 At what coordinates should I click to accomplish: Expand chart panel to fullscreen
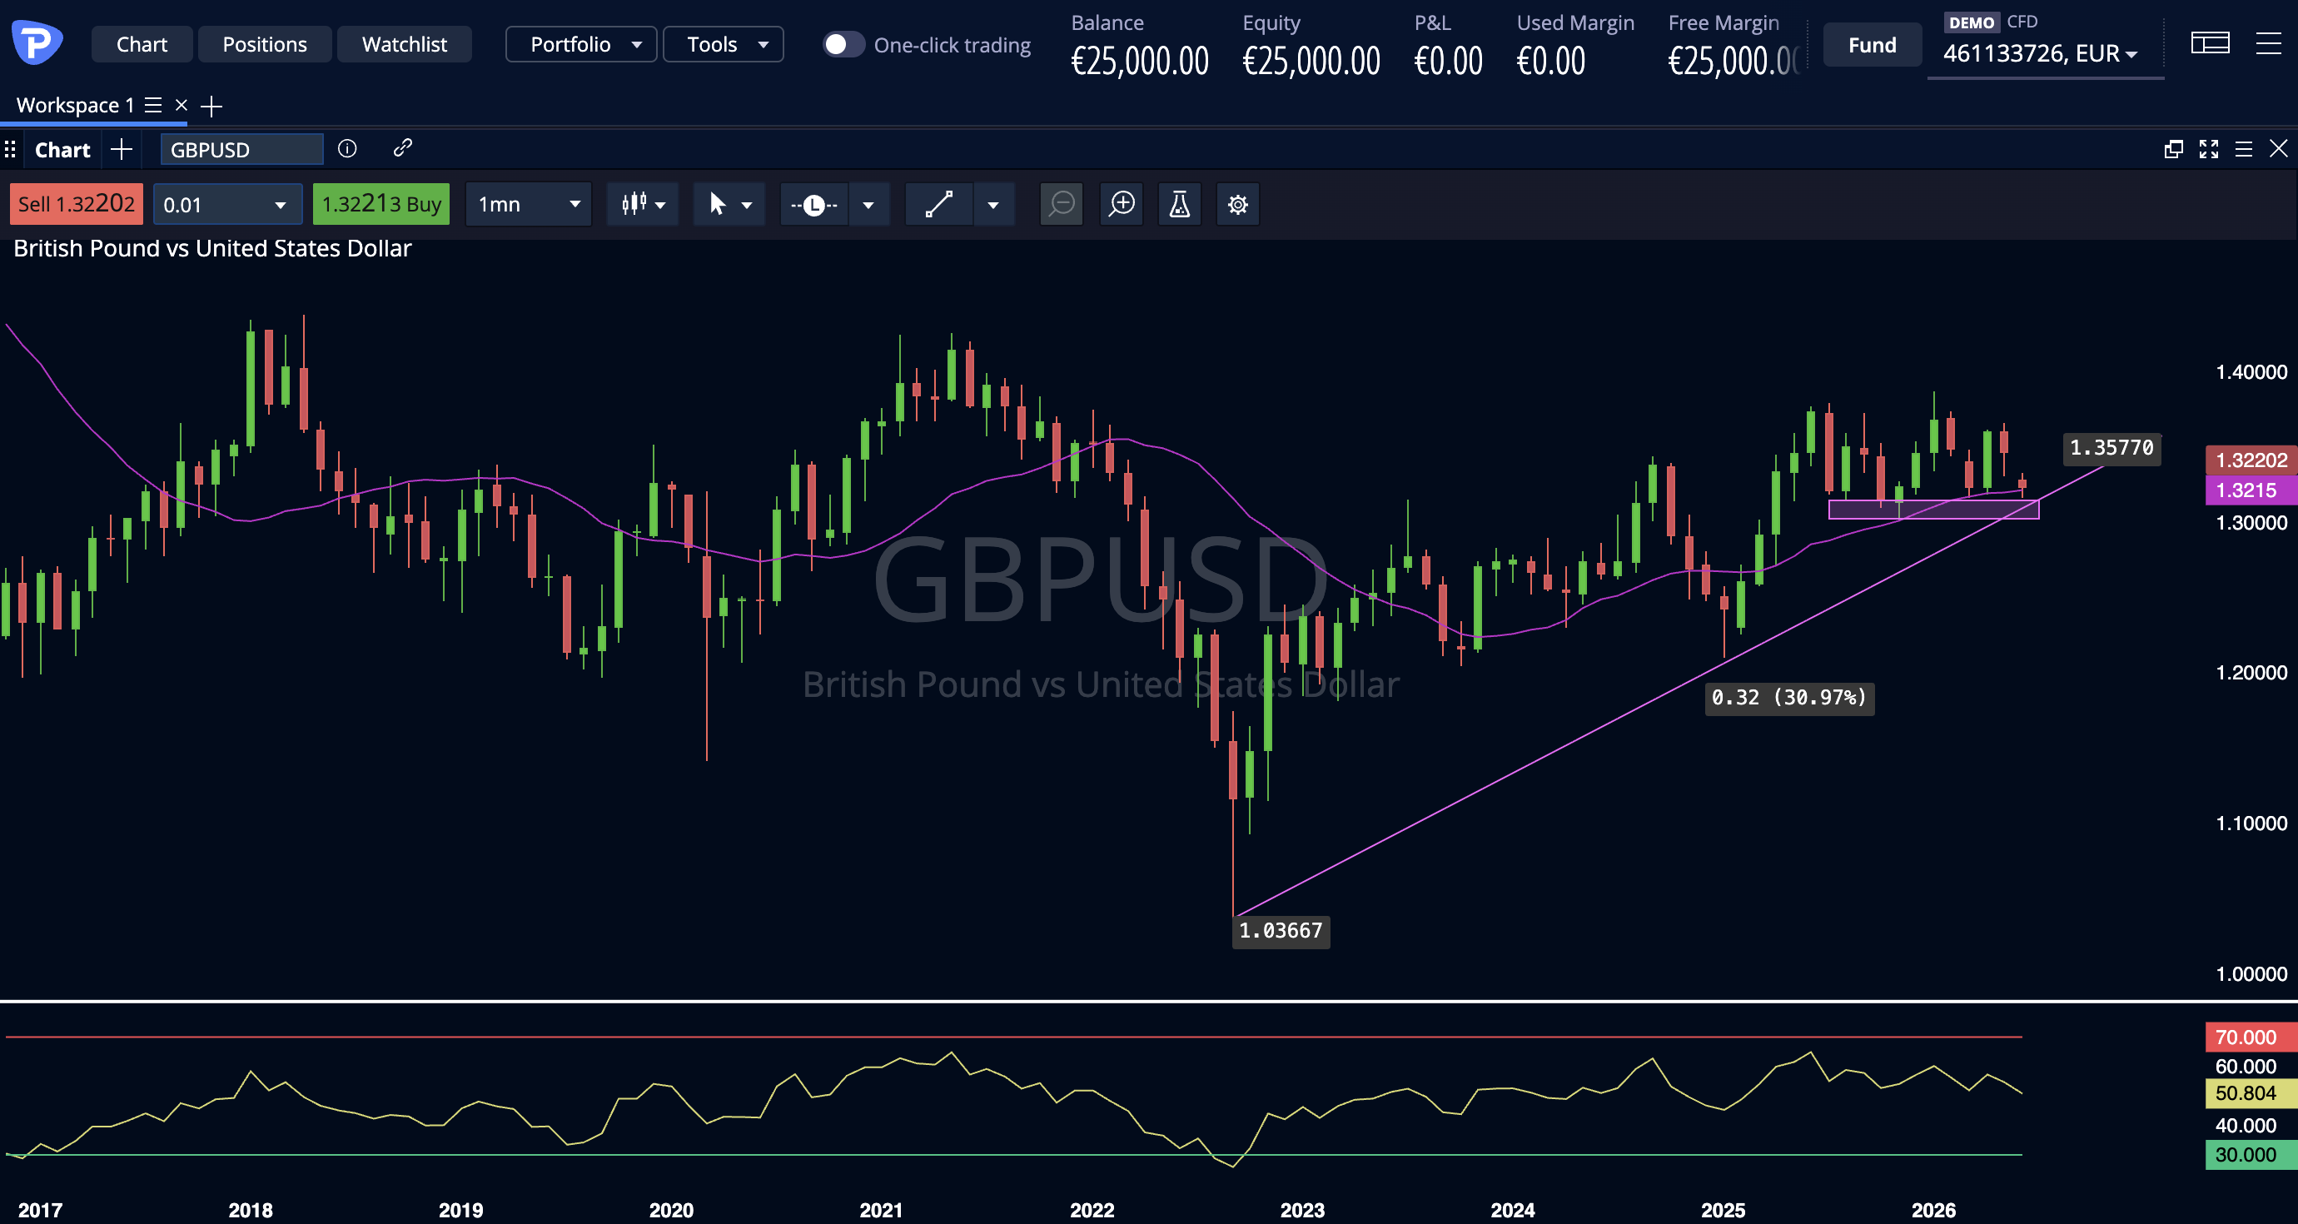pyautogui.click(x=2209, y=149)
